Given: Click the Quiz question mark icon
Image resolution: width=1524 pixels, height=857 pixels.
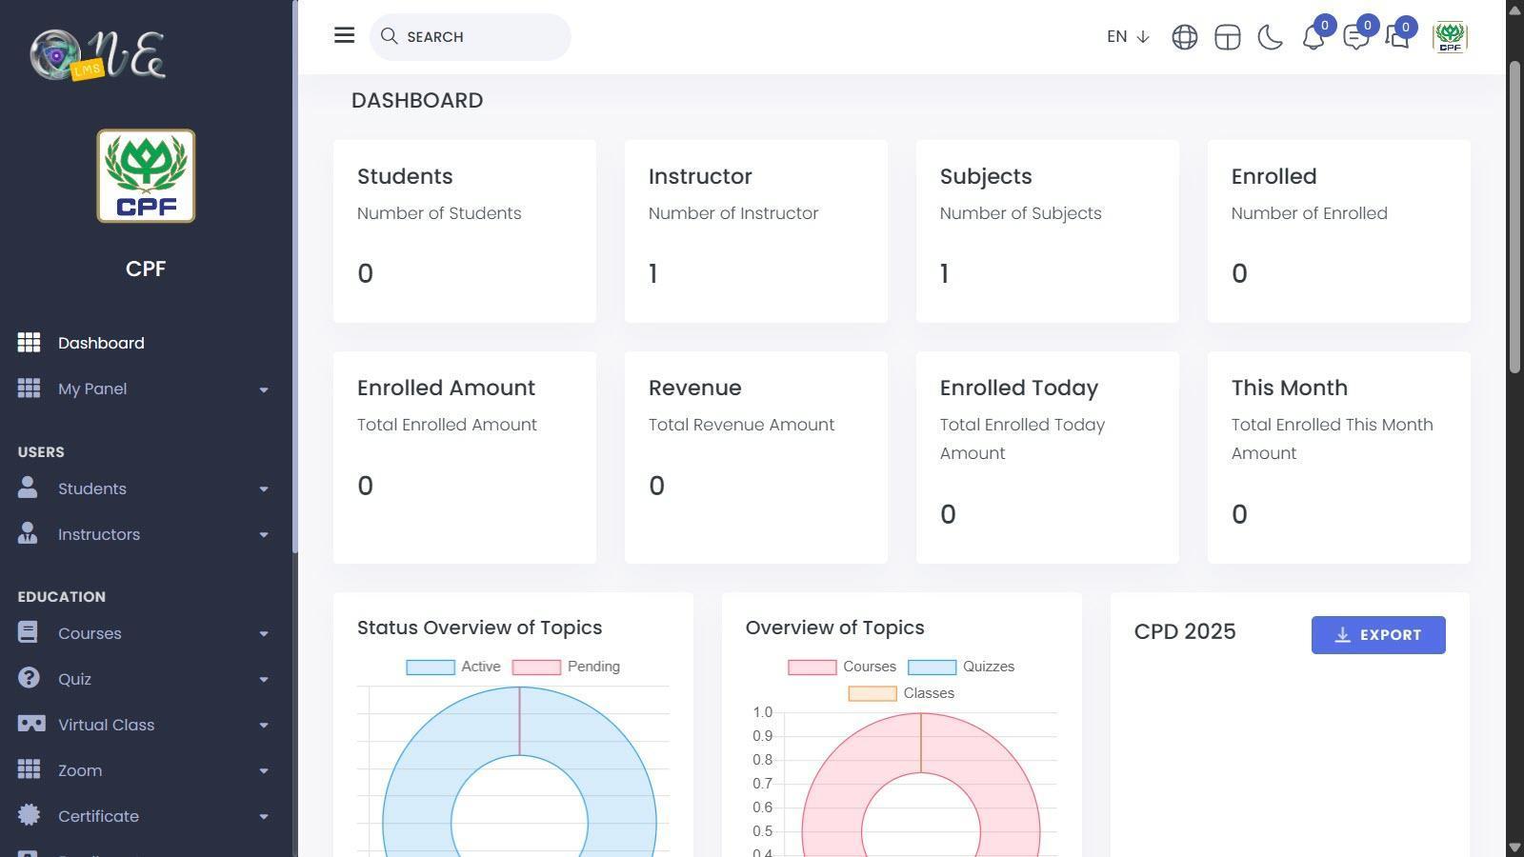Looking at the screenshot, I should (29, 678).
